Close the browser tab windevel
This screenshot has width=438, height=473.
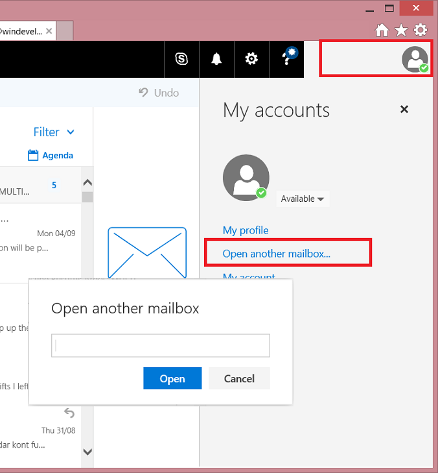(x=49, y=31)
